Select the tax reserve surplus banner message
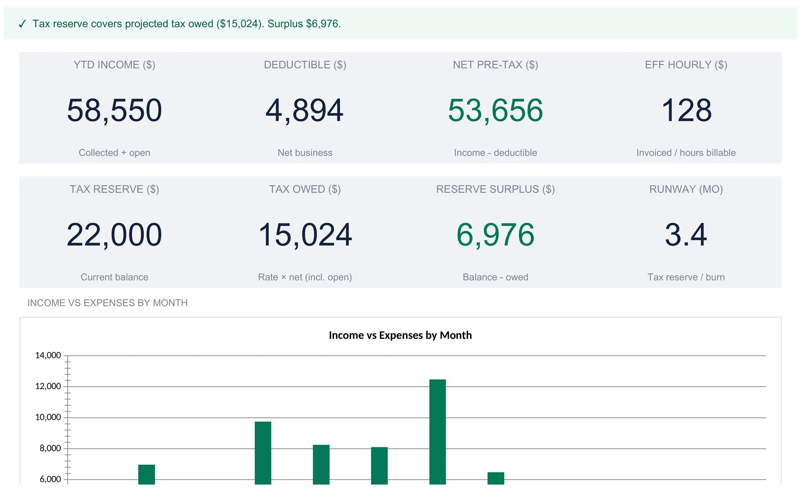The width and height of the screenshot is (801, 488). 187,24
